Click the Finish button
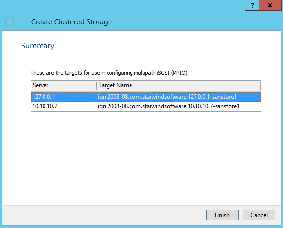 click(222, 215)
